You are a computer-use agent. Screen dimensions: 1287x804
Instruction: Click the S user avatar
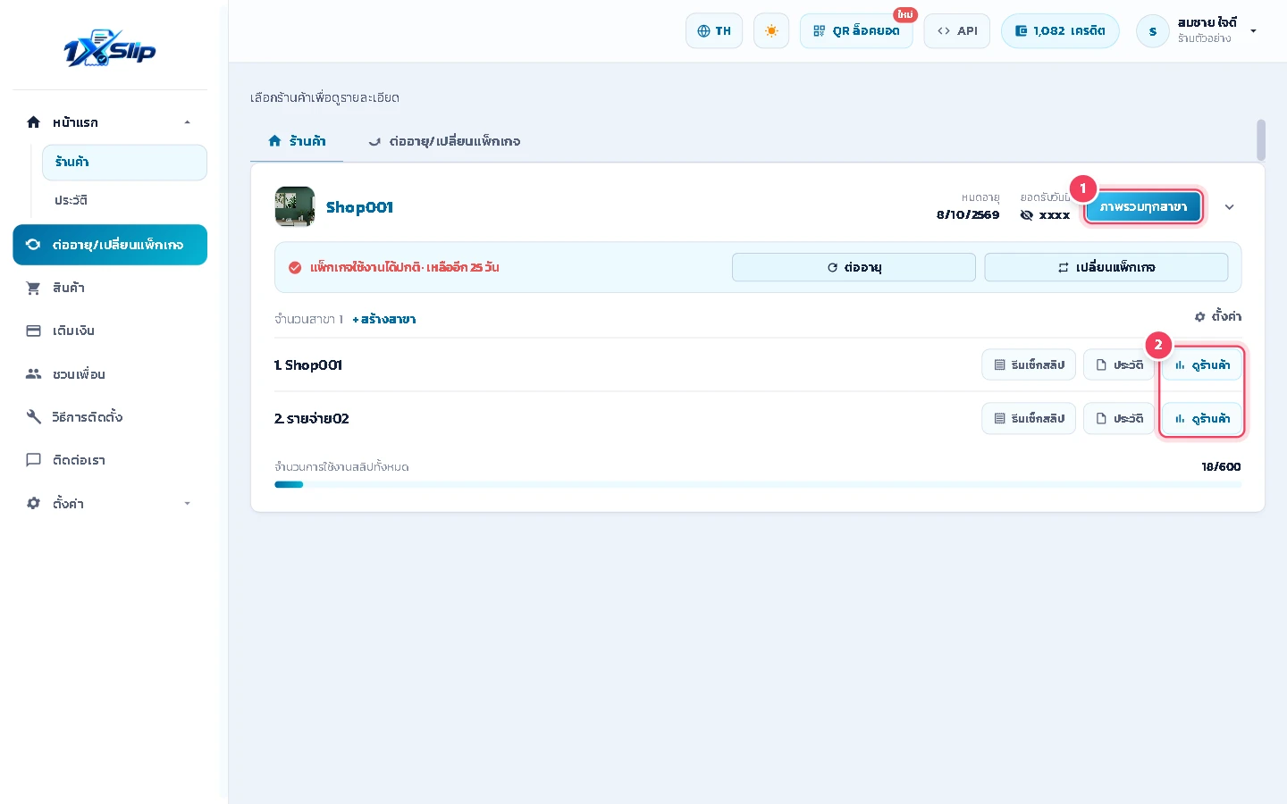[1153, 31]
